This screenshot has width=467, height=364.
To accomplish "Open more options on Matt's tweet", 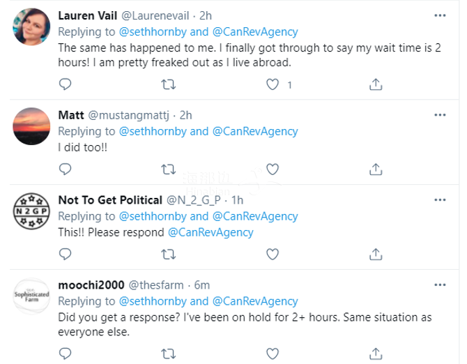I will [x=440, y=114].
